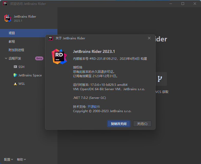Image resolution: width=201 pixels, height=164 pixels.
Task: Open the JetBrains Space entry
Action: coord(30,75)
